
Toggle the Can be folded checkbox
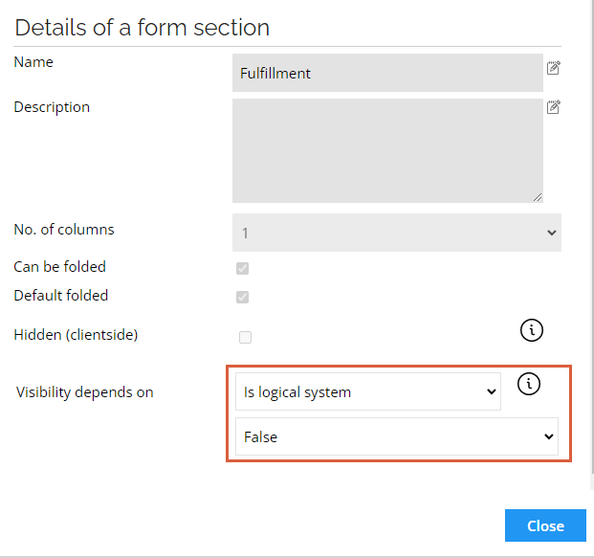pyautogui.click(x=242, y=268)
